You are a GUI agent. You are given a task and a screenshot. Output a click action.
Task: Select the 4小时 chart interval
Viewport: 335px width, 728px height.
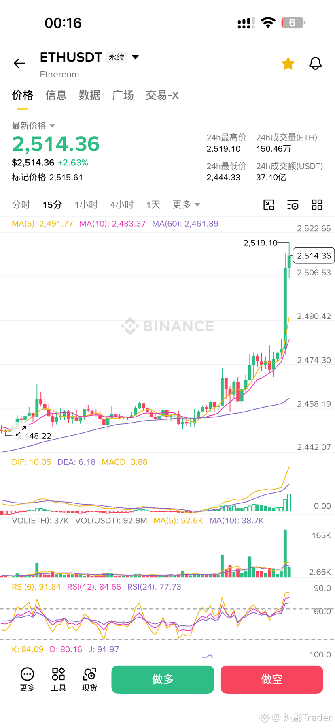122,205
